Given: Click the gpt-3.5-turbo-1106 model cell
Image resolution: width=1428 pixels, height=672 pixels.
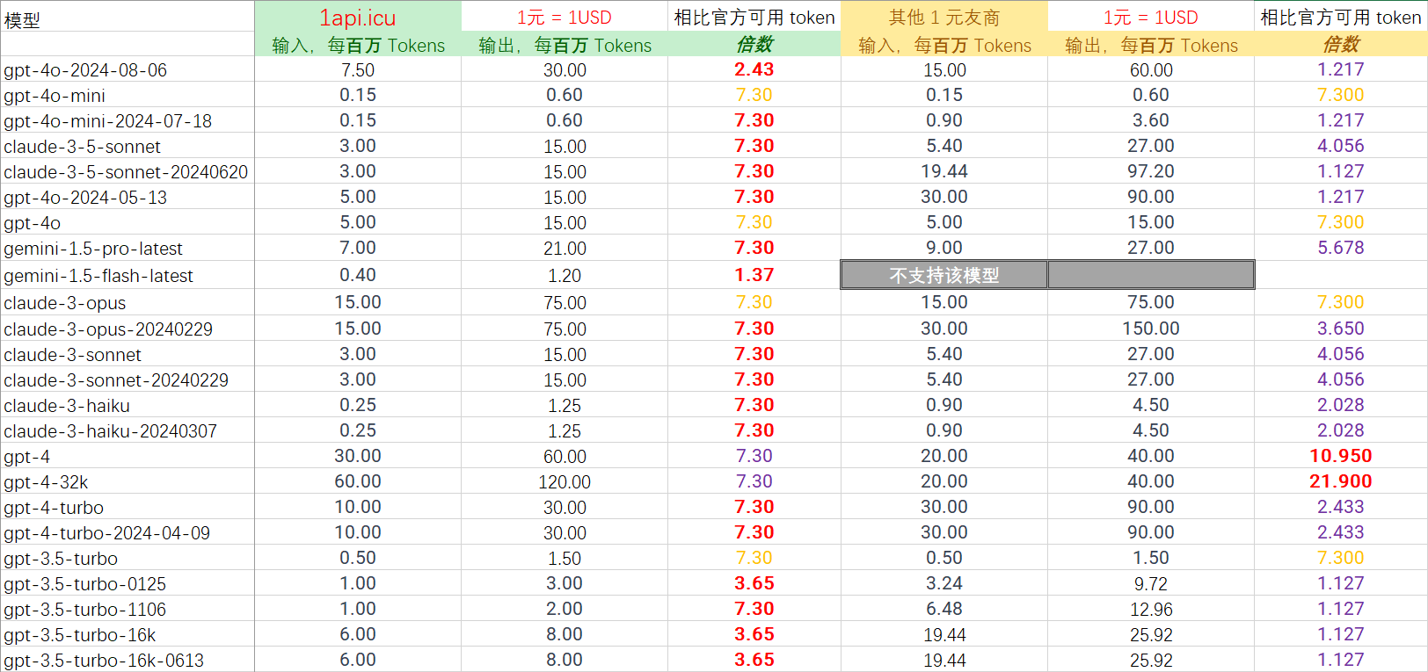Looking at the screenshot, I should pos(127,609).
